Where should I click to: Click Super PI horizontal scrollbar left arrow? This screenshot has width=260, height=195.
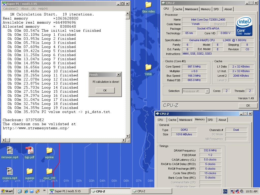pyautogui.click(x=4, y=140)
